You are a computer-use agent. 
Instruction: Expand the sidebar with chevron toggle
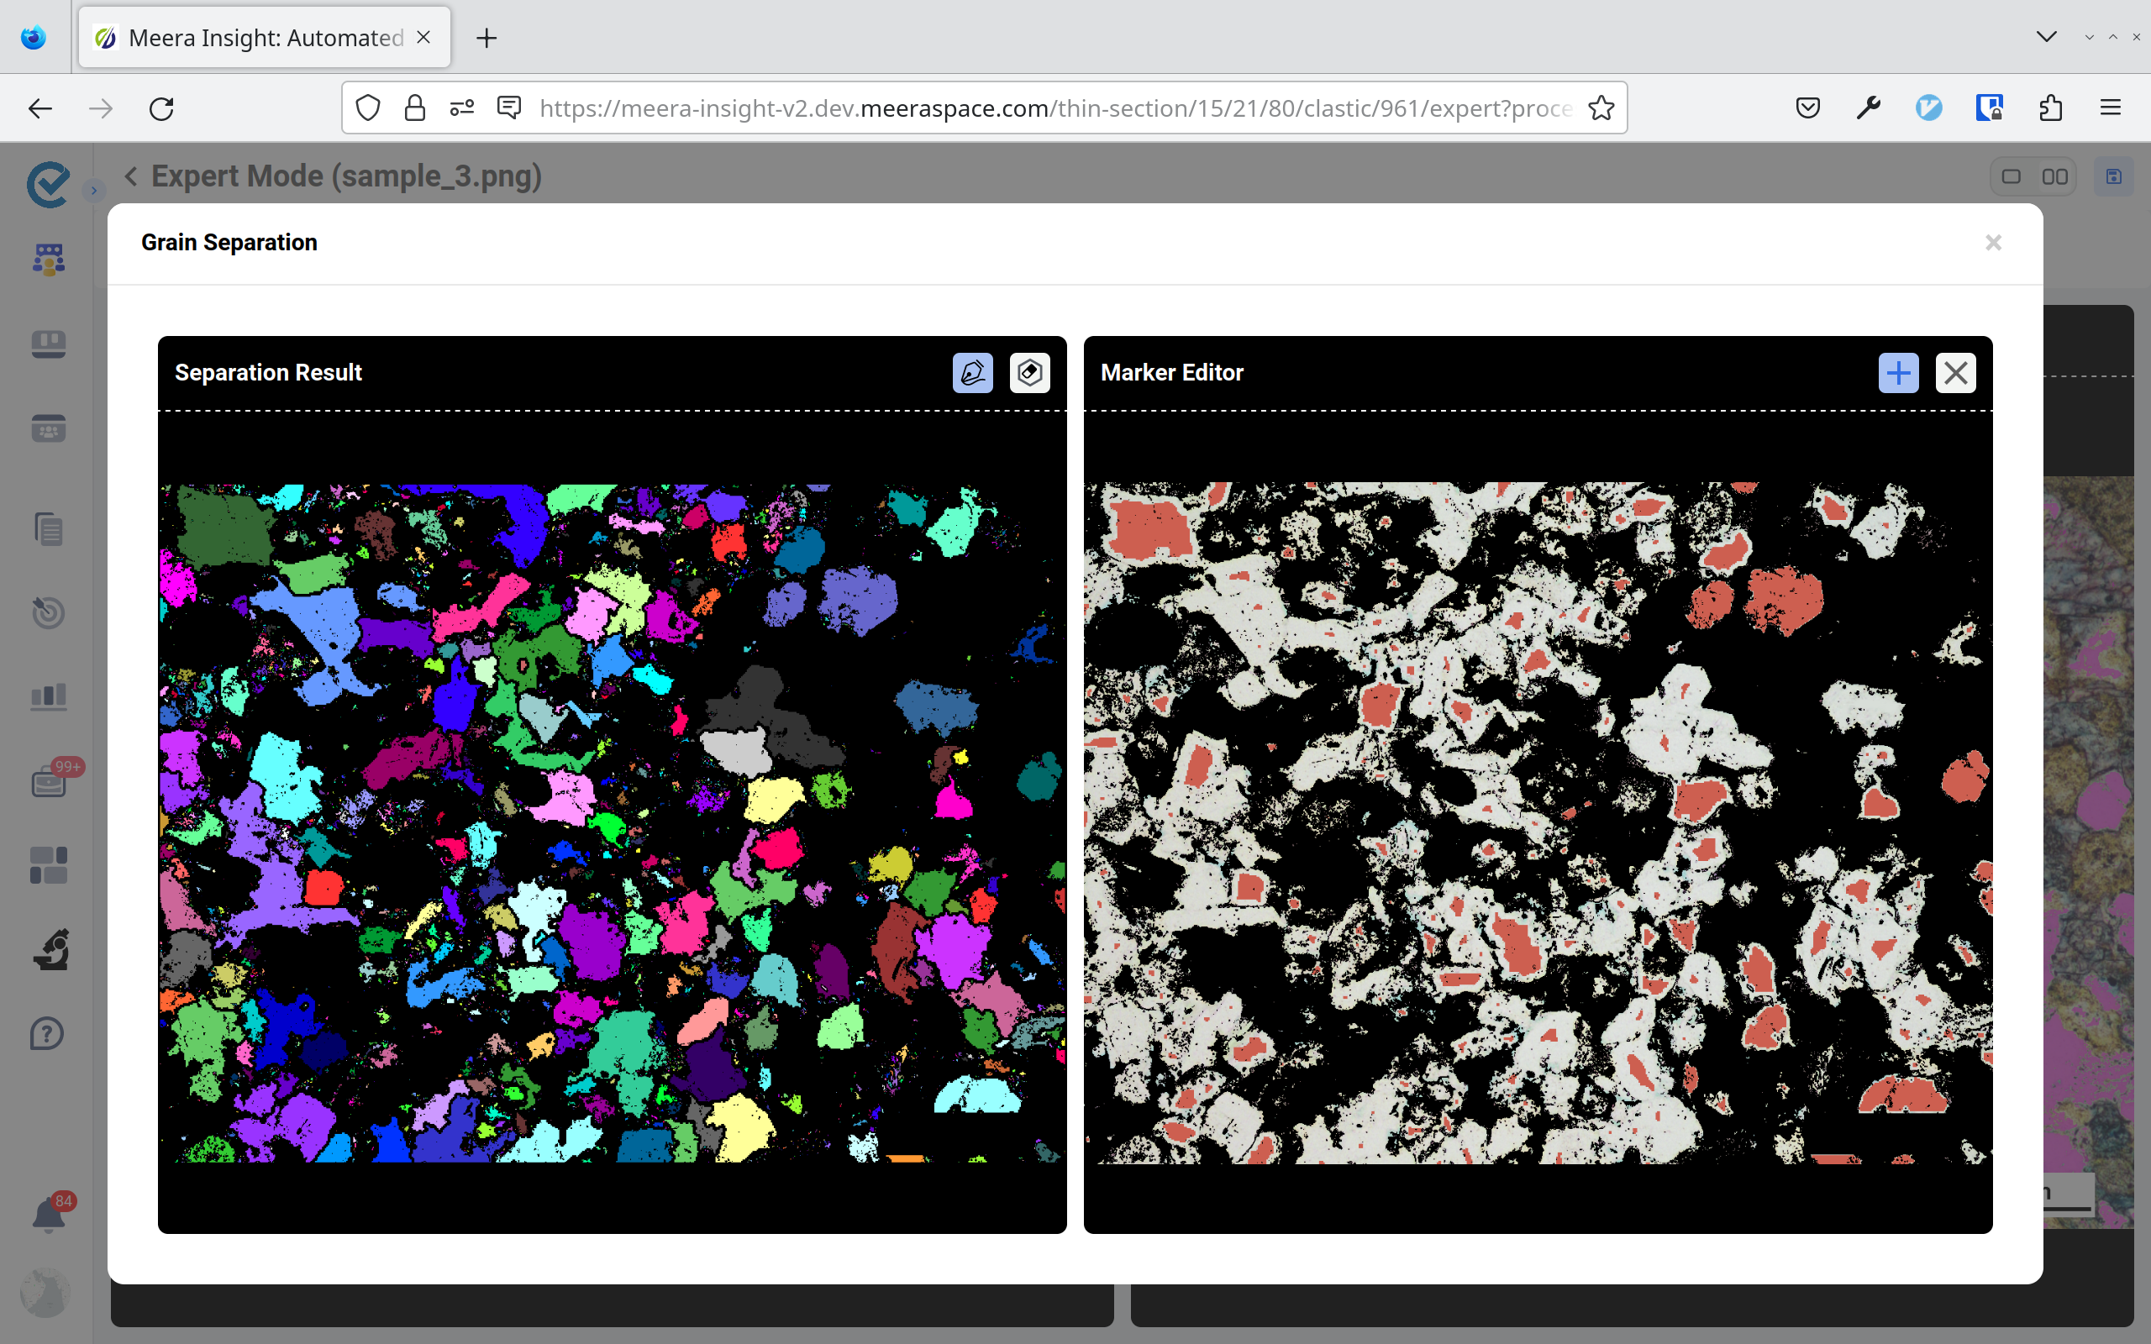click(93, 190)
